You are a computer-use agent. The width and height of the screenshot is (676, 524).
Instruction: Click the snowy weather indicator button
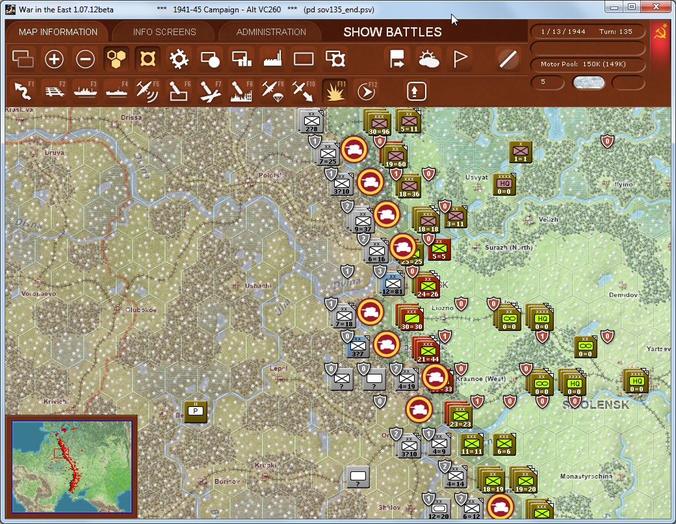click(x=588, y=83)
